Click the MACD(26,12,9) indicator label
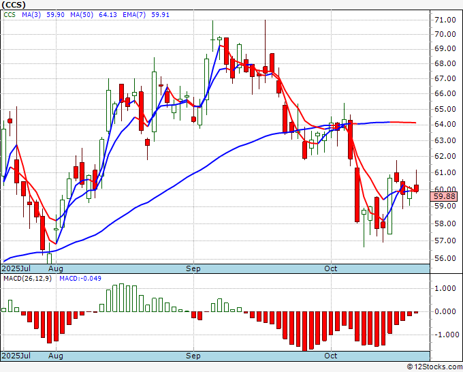The width and height of the screenshot is (463, 372). coord(27,279)
